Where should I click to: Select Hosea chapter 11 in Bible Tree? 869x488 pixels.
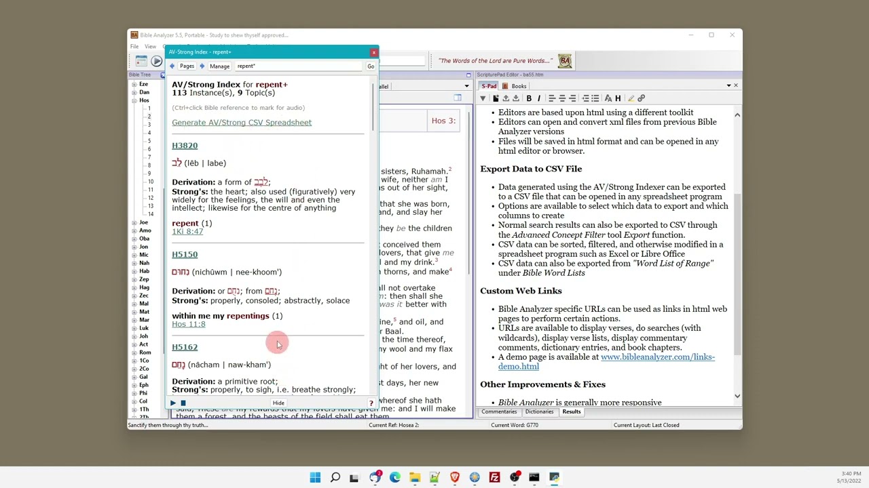tap(150, 190)
